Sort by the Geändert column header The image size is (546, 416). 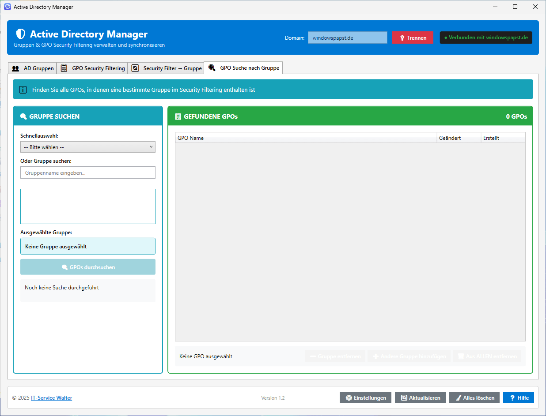pyautogui.click(x=459, y=138)
